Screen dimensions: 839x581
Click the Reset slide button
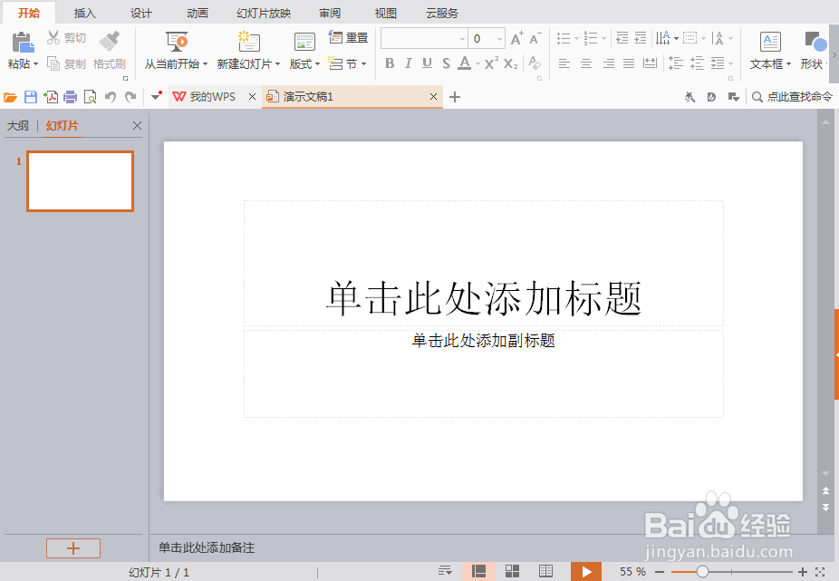tap(348, 37)
